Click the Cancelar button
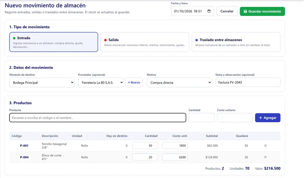Viewport: 304px width, 178px height. point(227,11)
